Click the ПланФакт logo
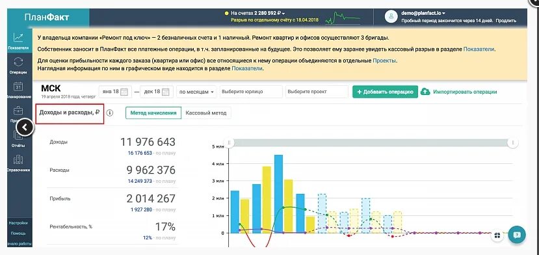Screen dimensions: 539x255 (47, 17)
